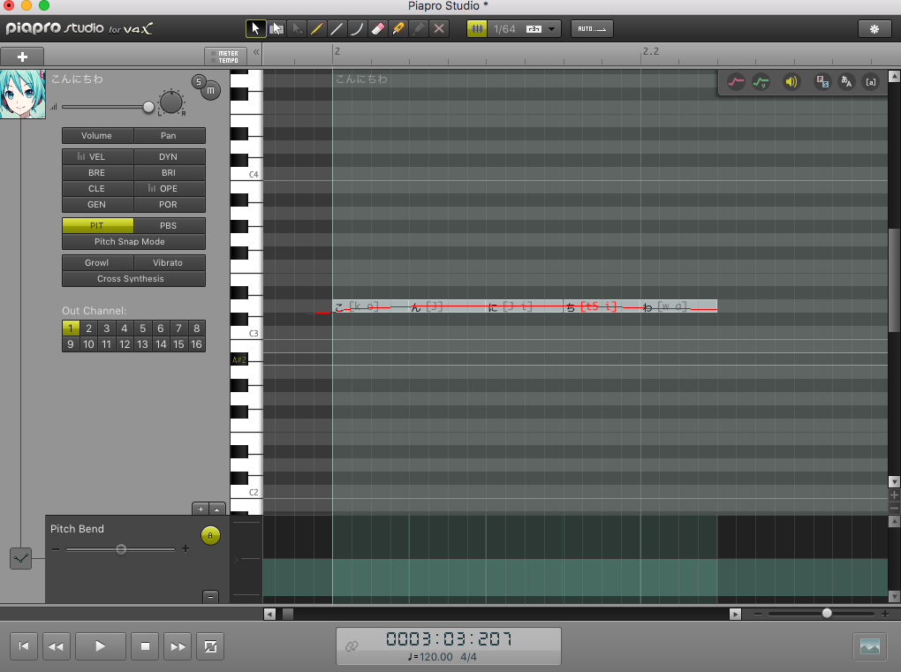Show vibrato pitch curve green icon
901x672 pixels.
[761, 82]
